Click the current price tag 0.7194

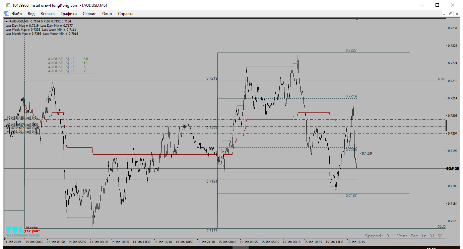tap(453, 168)
